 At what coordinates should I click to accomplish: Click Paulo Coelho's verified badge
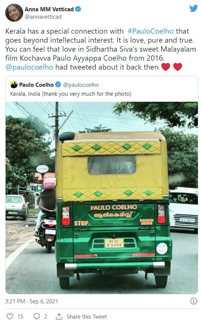coord(58,85)
